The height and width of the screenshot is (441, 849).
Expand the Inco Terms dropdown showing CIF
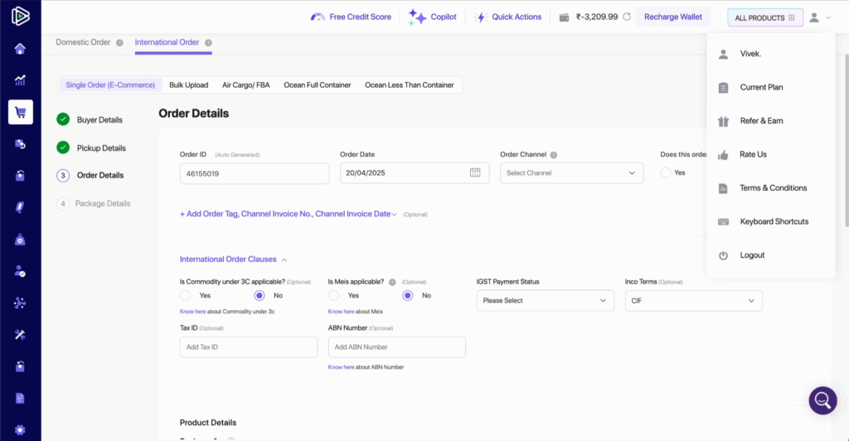pyautogui.click(x=693, y=300)
